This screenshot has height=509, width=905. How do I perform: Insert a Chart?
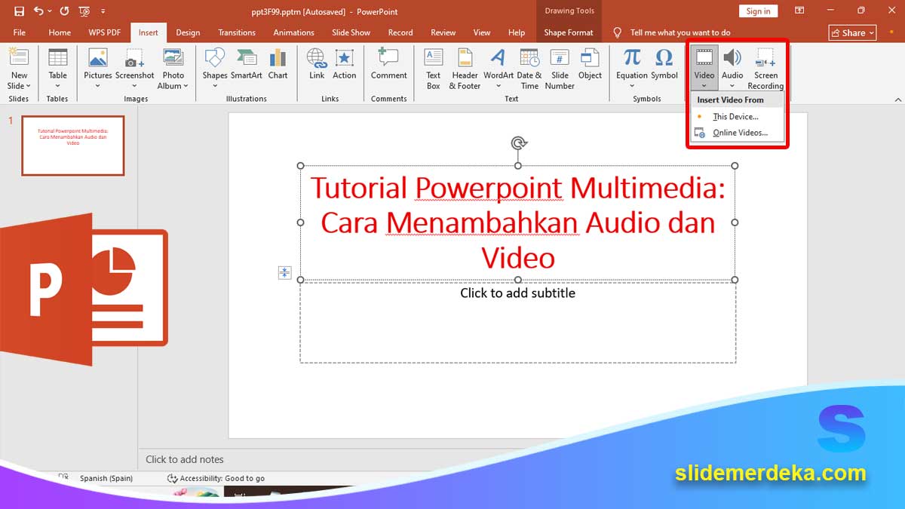pyautogui.click(x=278, y=64)
